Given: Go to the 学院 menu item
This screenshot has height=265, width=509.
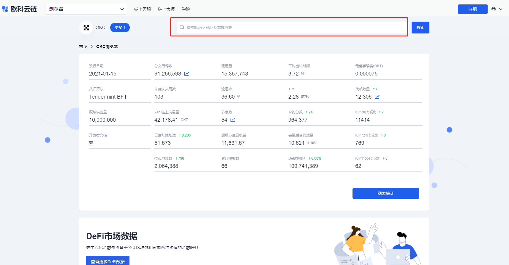Looking at the screenshot, I should click(186, 9).
